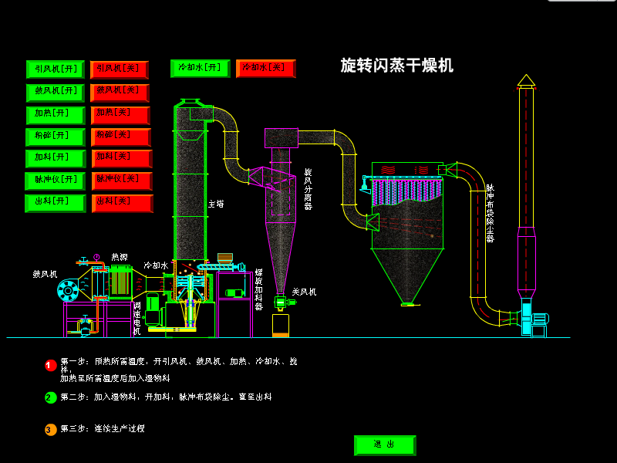
Task: Switch on blower 鼓风机[开]
Action: (56, 92)
